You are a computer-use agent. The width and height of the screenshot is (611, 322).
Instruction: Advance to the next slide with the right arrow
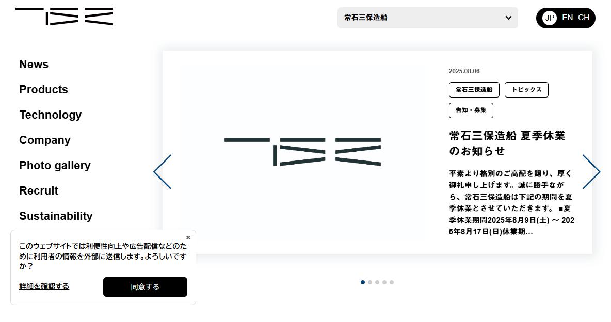point(591,172)
